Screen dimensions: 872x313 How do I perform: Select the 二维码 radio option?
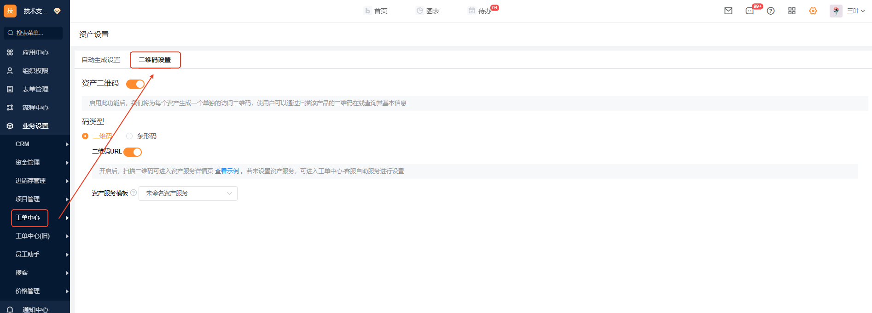click(85, 136)
